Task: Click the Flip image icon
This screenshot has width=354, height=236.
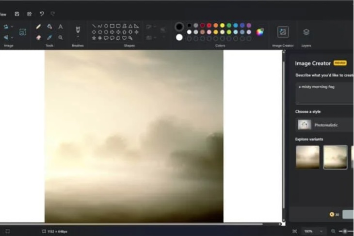Action: click(6, 37)
